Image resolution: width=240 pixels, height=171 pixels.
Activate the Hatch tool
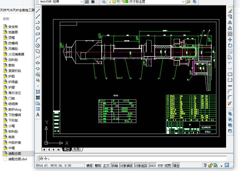coord(38,92)
